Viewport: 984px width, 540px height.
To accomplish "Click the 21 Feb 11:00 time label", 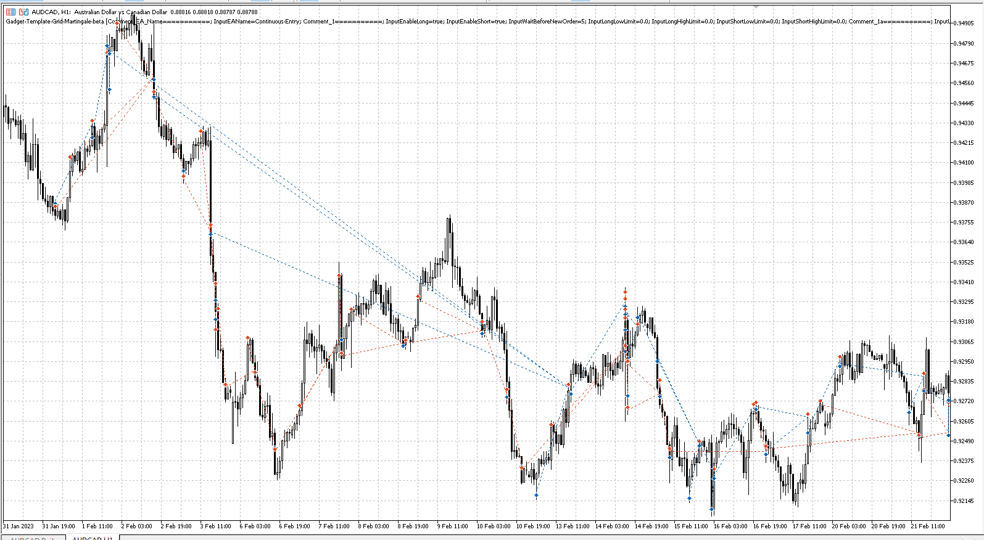I will 928,526.
